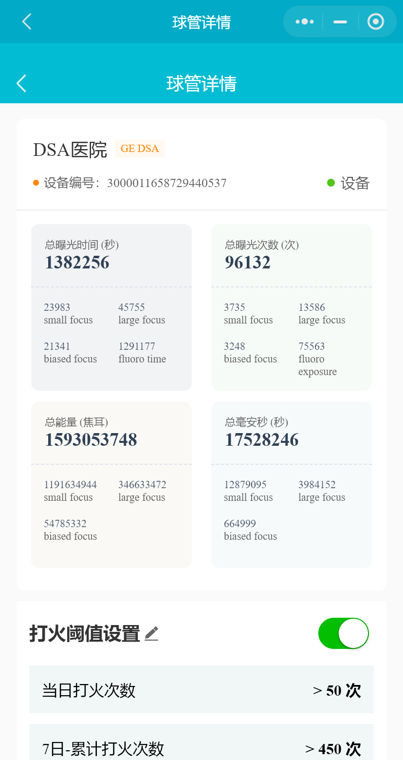Screen dimensions: 403x760
Task: Tap the circular close target icon
Action: (x=375, y=21)
